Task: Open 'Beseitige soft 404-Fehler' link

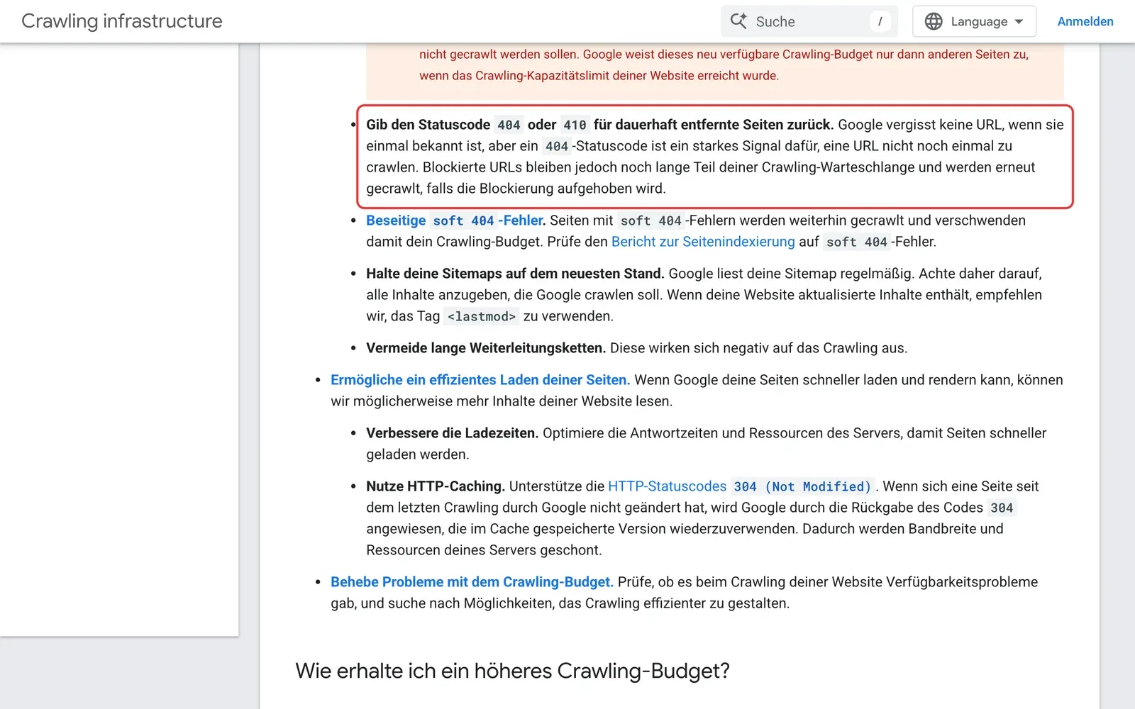Action: coord(455,220)
